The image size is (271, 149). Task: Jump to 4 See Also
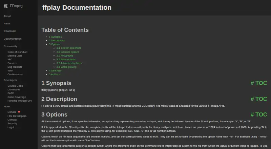click(55, 70)
